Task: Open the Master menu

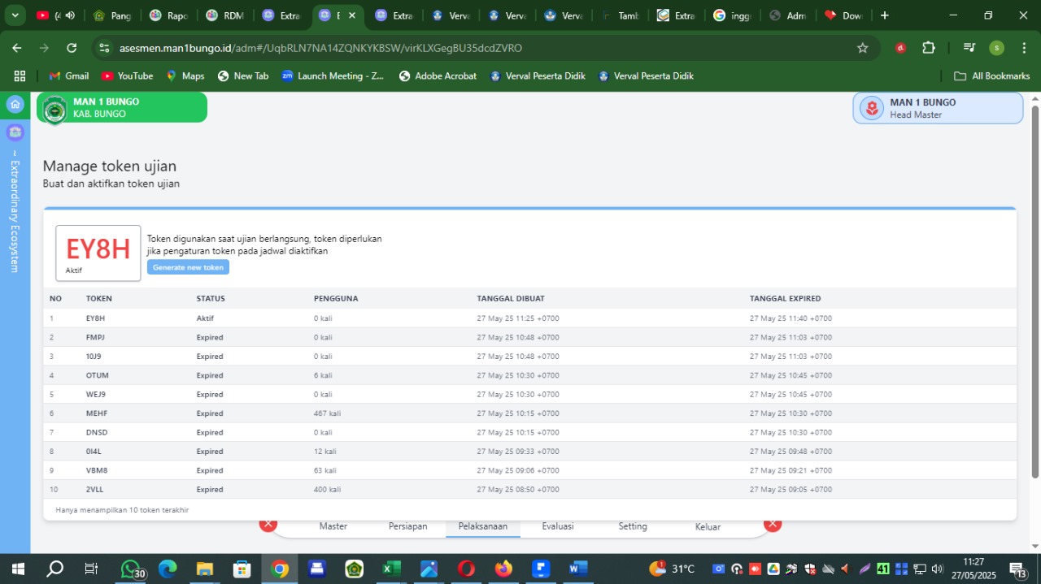Action: 333,526
